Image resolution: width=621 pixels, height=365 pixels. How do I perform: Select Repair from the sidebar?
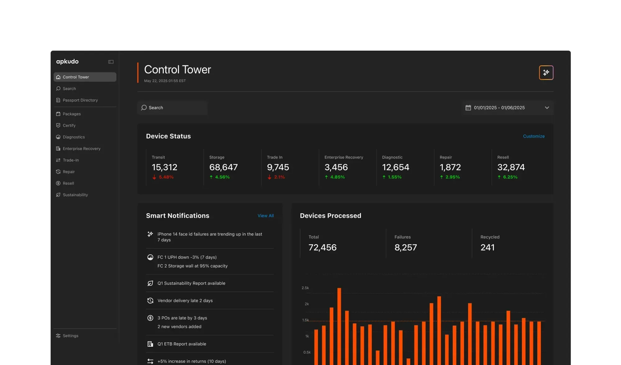[69, 172]
